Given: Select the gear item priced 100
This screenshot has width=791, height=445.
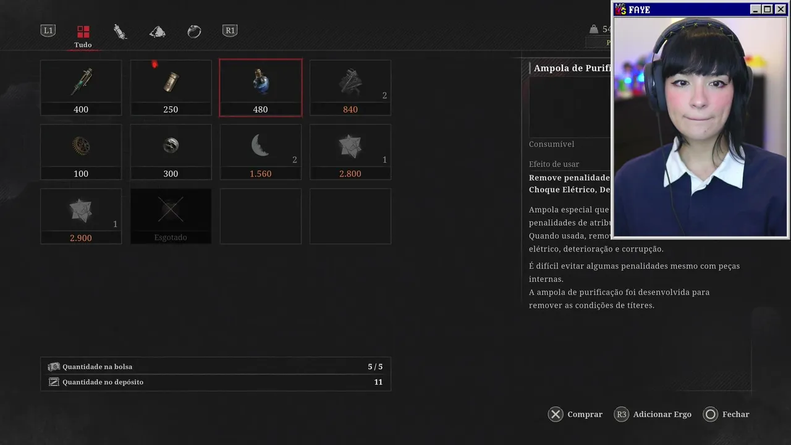Looking at the screenshot, I should (81, 152).
